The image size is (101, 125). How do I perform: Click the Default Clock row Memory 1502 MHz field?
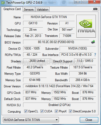click(x=60, y=99)
